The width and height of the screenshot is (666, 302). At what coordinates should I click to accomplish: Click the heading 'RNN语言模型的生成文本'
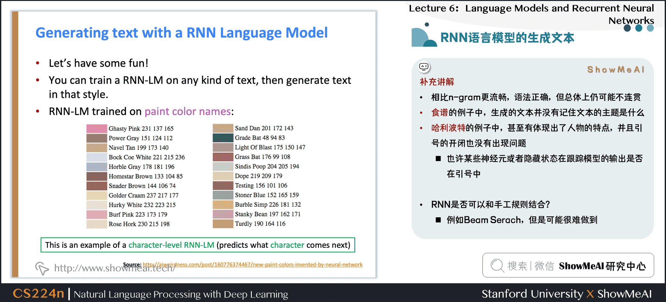point(507,38)
